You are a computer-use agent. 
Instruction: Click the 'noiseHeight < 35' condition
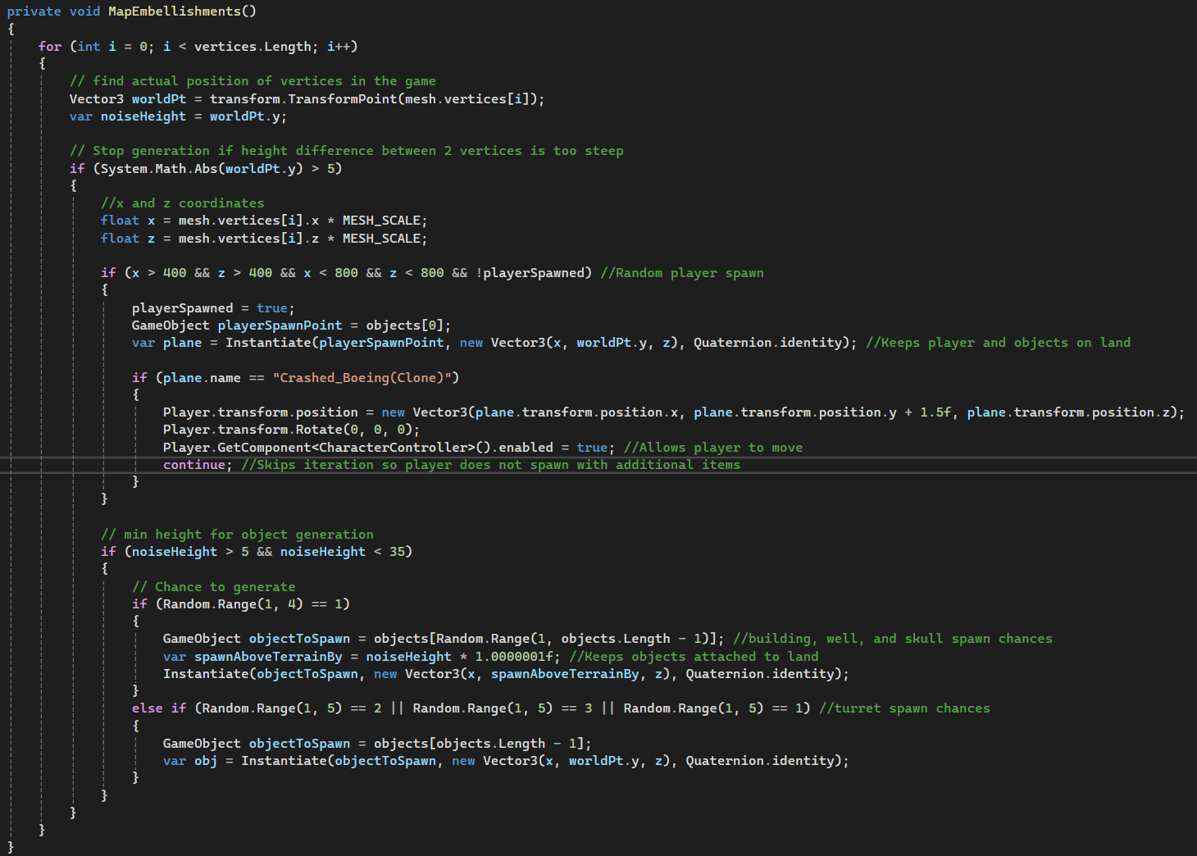tap(343, 552)
